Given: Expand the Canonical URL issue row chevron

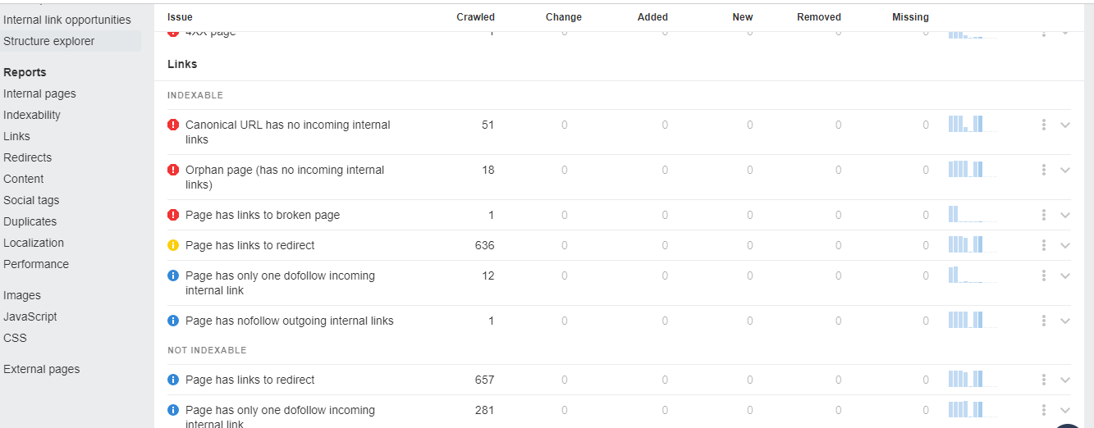Looking at the screenshot, I should click(x=1065, y=125).
